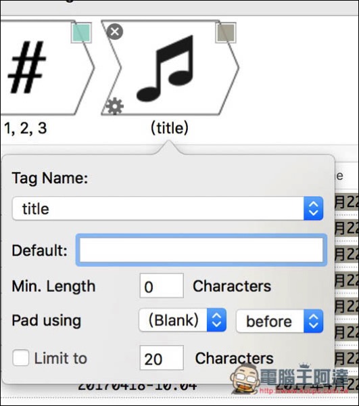This screenshot has height=406, width=359.
Task: Open the gray color swatch on title token
Action: tap(226, 32)
